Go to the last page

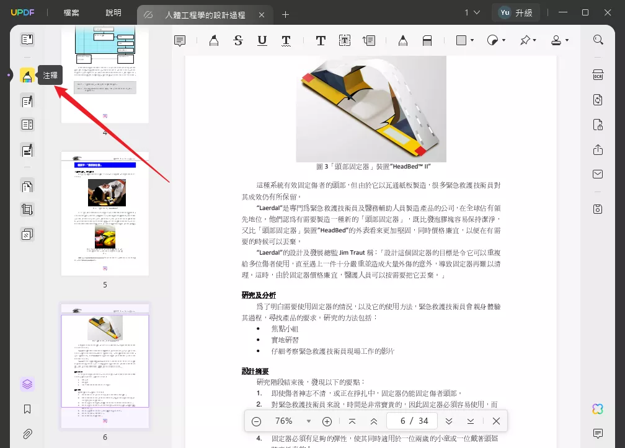click(x=471, y=421)
